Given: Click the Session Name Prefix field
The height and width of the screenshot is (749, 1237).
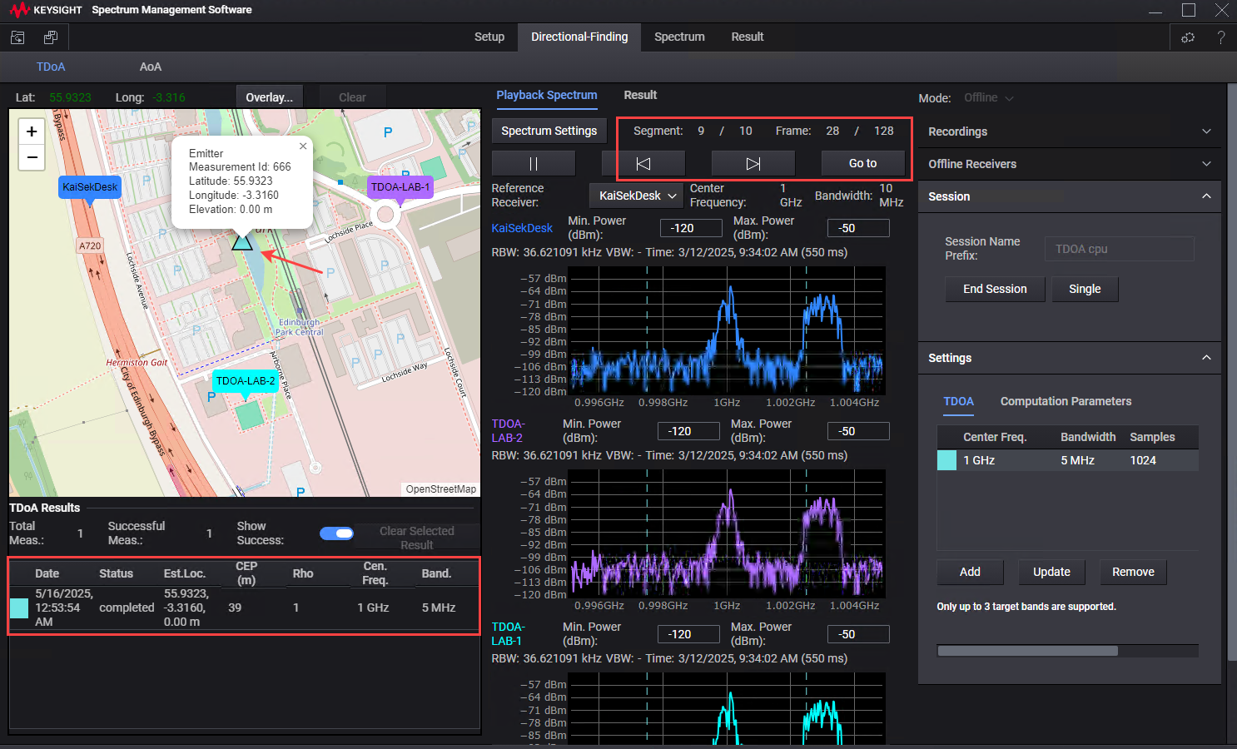Looking at the screenshot, I should [x=1119, y=249].
